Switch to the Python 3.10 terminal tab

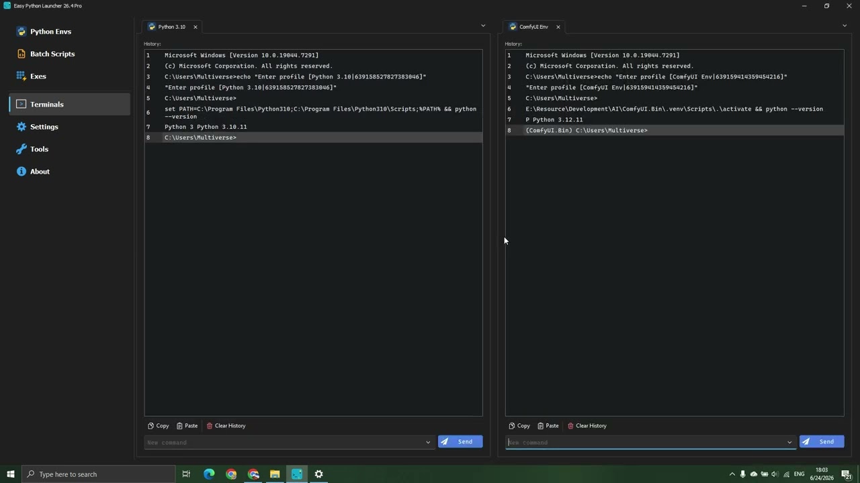point(171,27)
